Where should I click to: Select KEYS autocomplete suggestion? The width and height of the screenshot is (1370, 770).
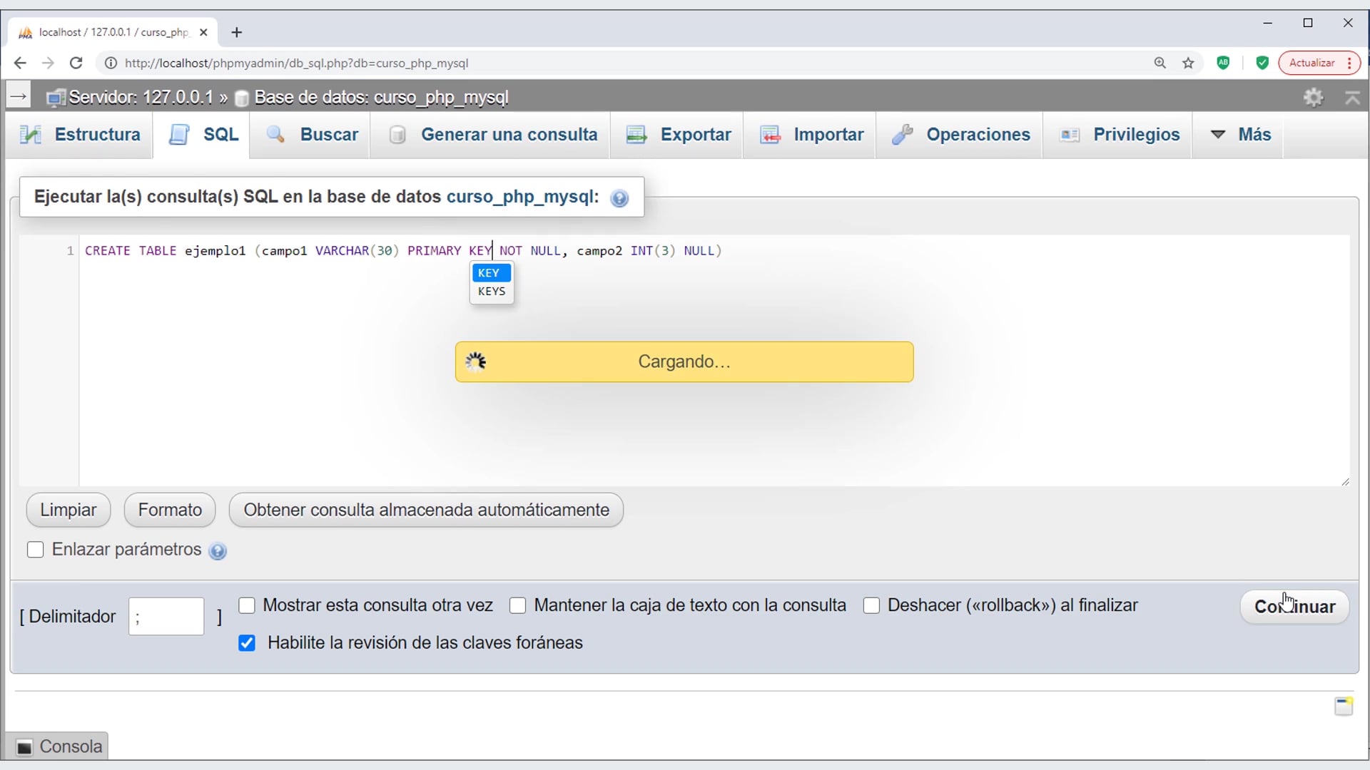point(492,291)
